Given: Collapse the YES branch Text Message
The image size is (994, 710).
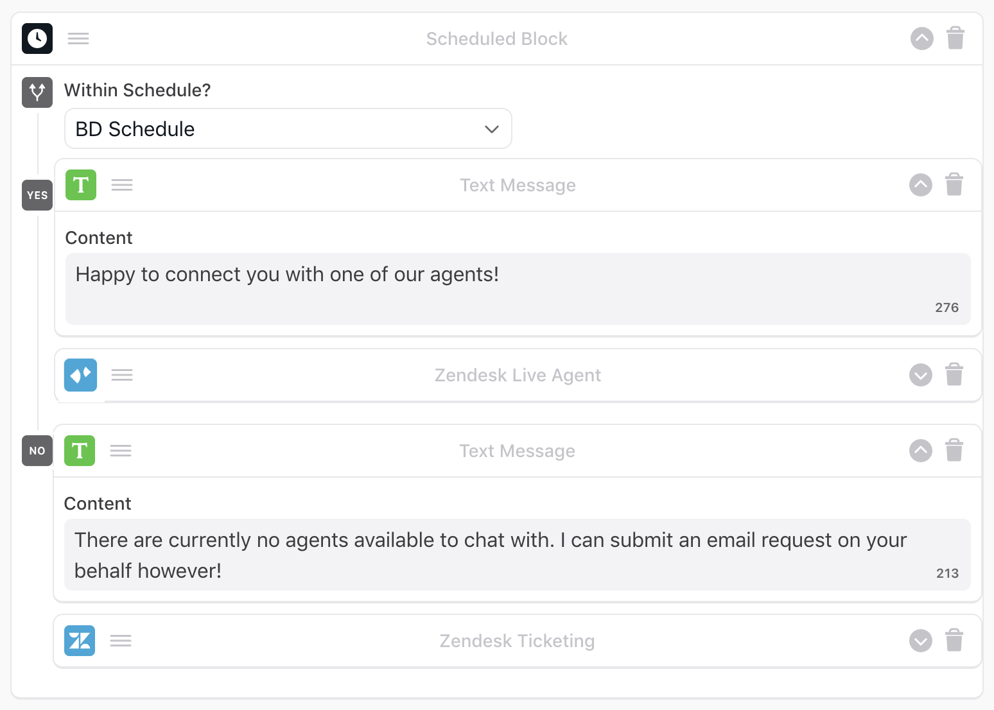Looking at the screenshot, I should [x=921, y=185].
